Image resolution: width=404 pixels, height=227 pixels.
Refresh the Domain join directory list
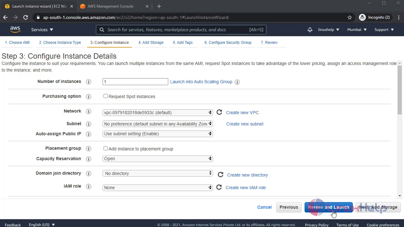221,175
